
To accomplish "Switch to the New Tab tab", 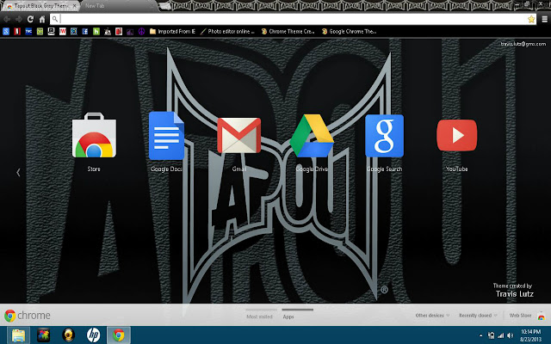I will pyautogui.click(x=120, y=6).
